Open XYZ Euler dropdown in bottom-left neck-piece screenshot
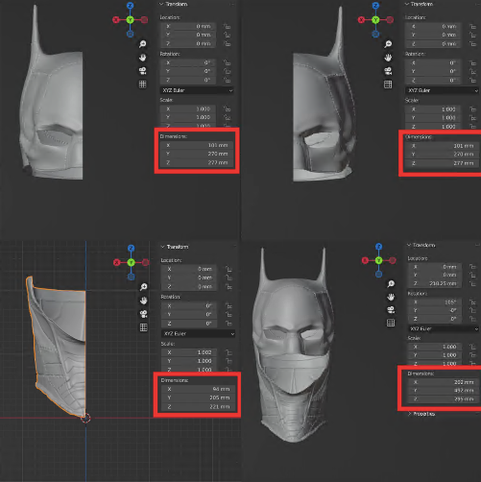This screenshot has height=482, width=481. click(x=198, y=333)
